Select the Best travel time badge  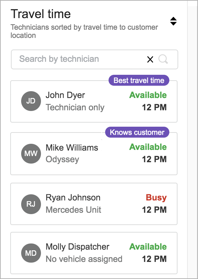(139, 80)
